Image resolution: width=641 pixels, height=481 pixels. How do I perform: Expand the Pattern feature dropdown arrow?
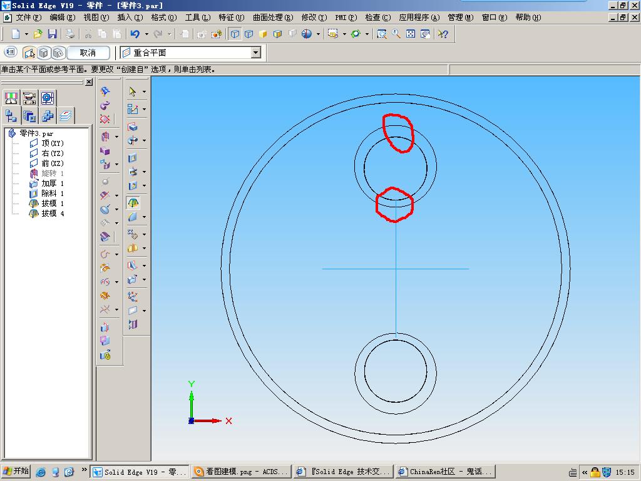tap(144, 234)
